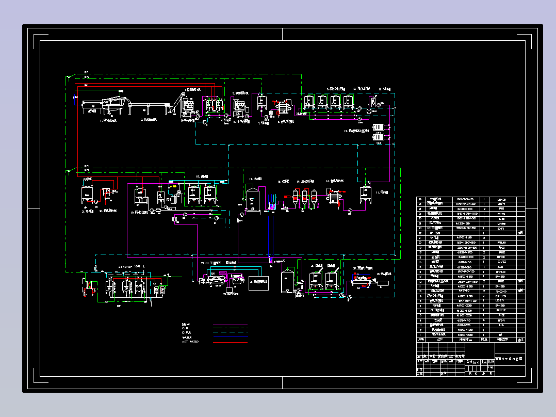
Task: Click the row numbered 12 in the equipment table
Action: click(x=470, y=281)
